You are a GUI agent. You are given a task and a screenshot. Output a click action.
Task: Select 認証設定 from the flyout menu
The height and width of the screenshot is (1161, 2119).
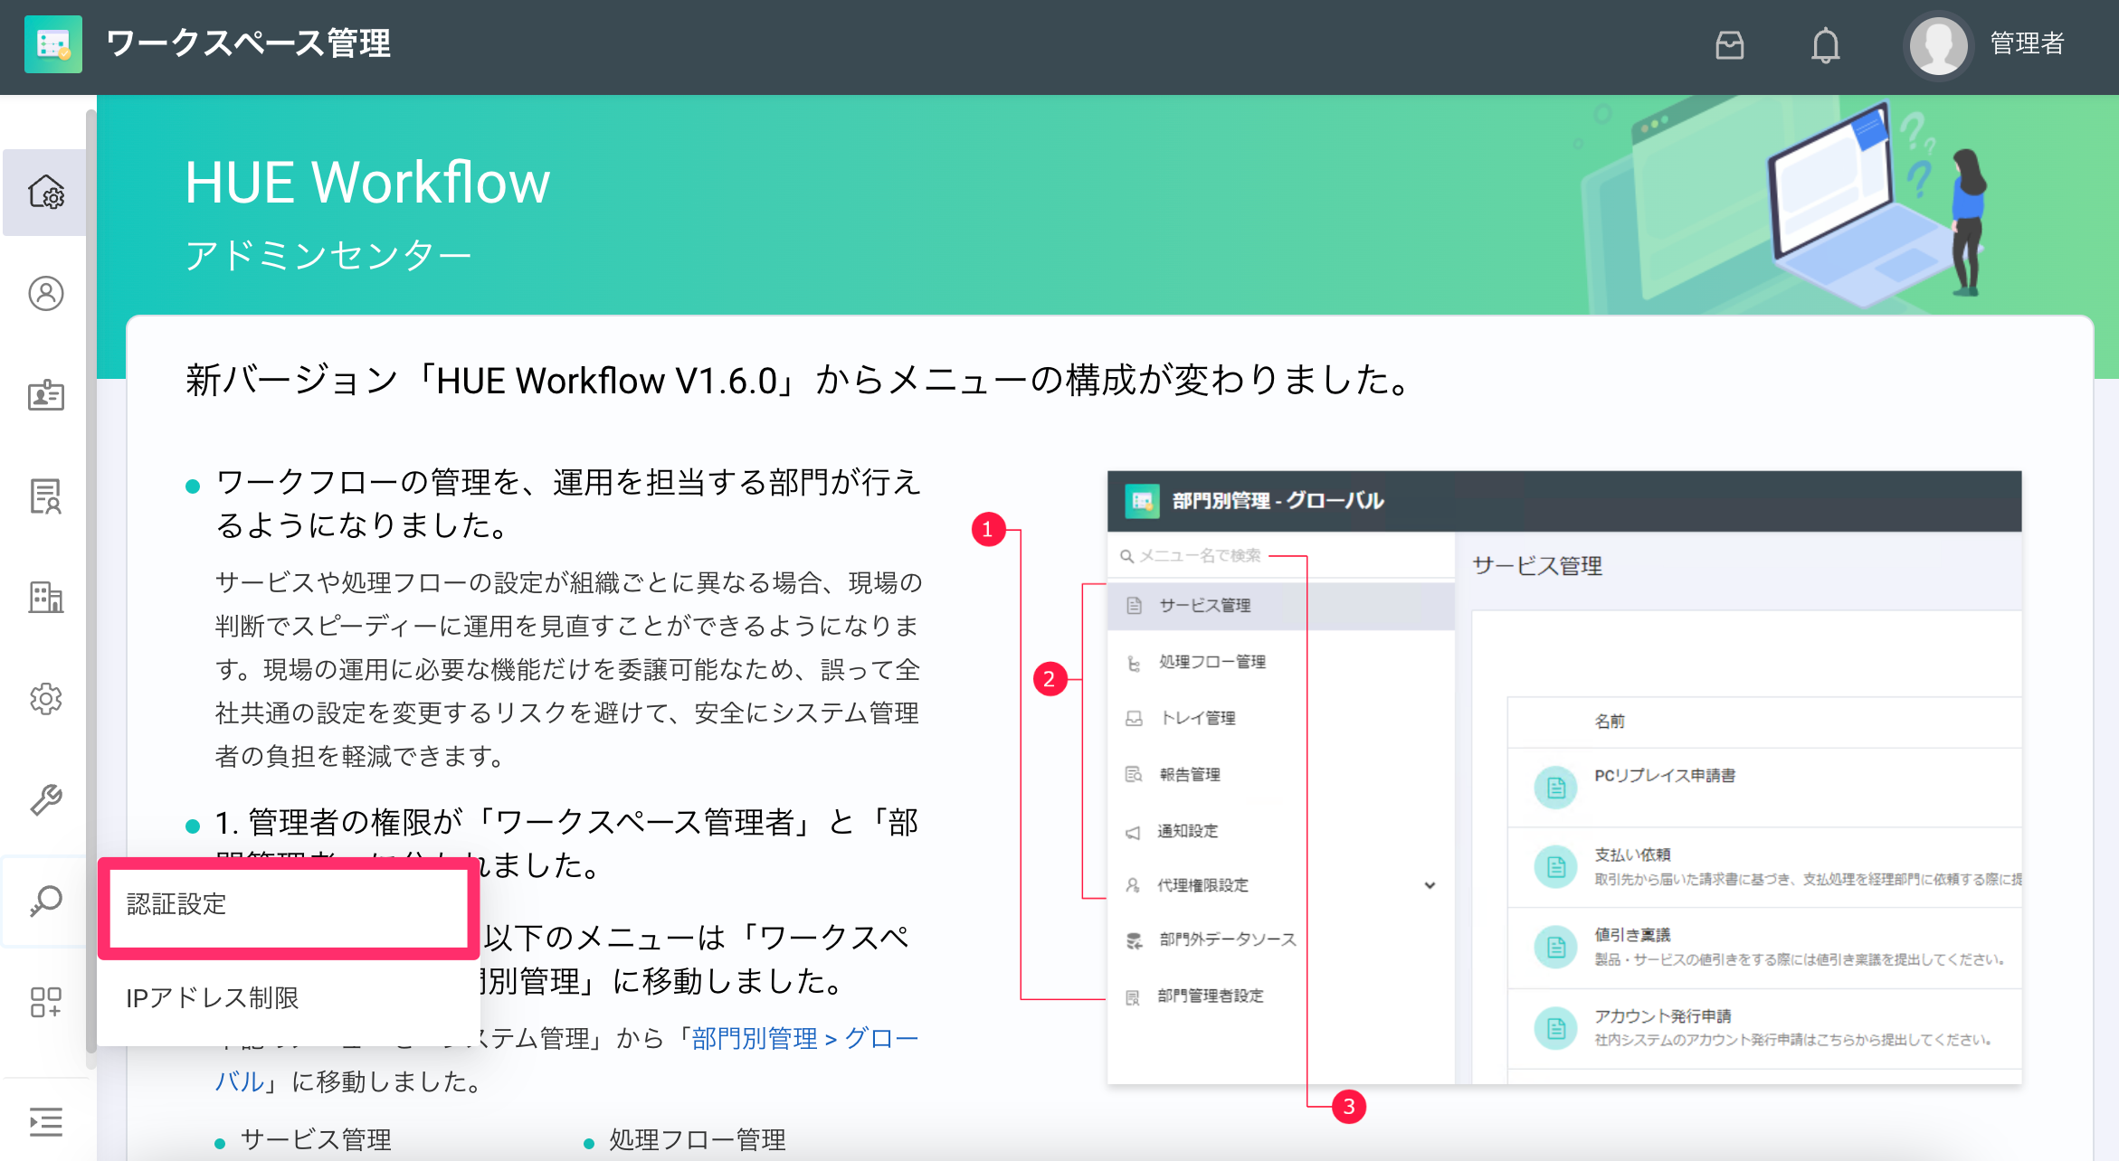click(289, 904)
